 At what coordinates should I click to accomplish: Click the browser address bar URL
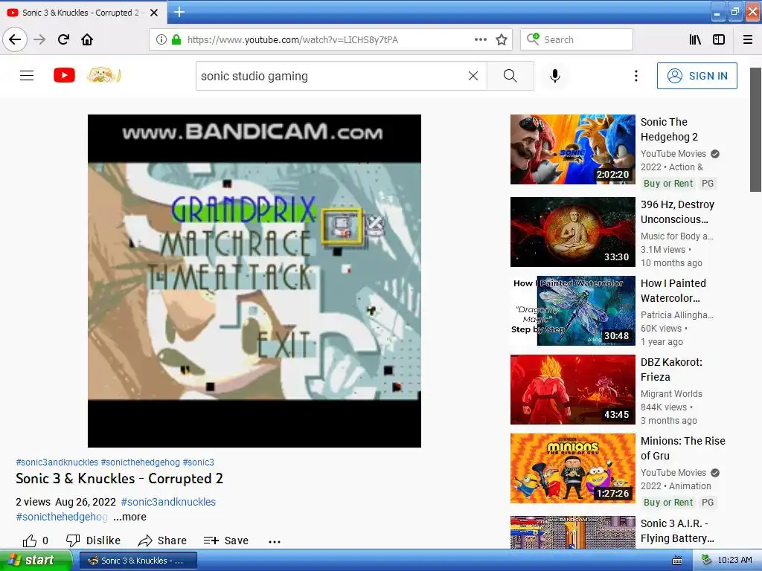pos(292,39)
